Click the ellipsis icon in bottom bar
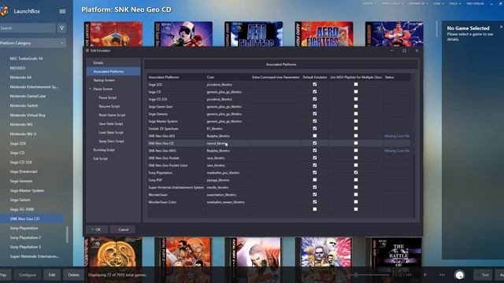This screenshot has height=283, width=504. coord(443,274)
